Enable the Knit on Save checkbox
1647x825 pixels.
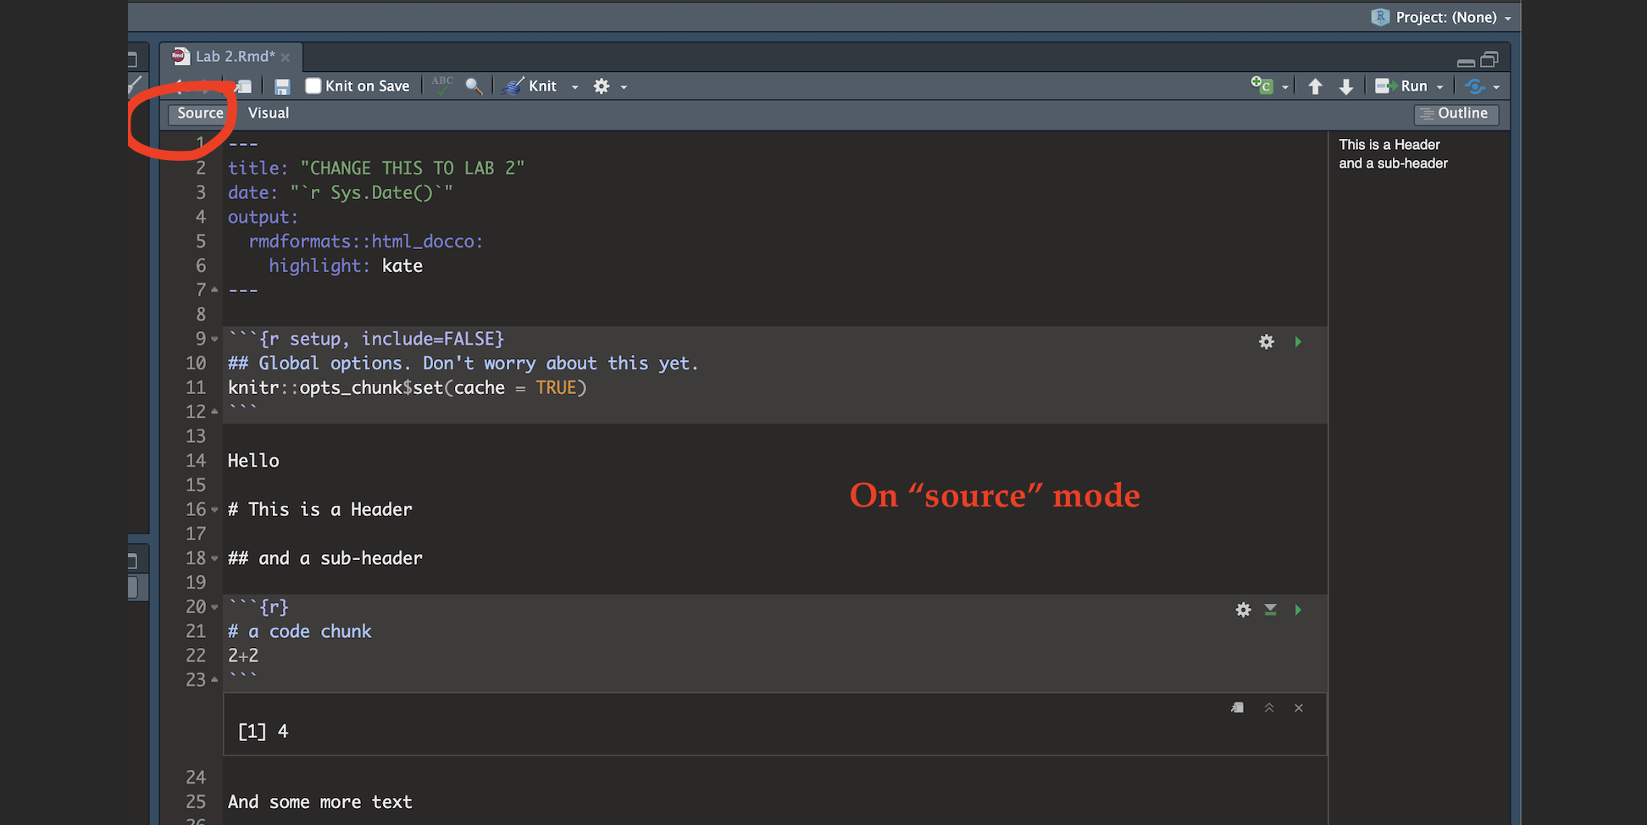click(x=313, y=86)
